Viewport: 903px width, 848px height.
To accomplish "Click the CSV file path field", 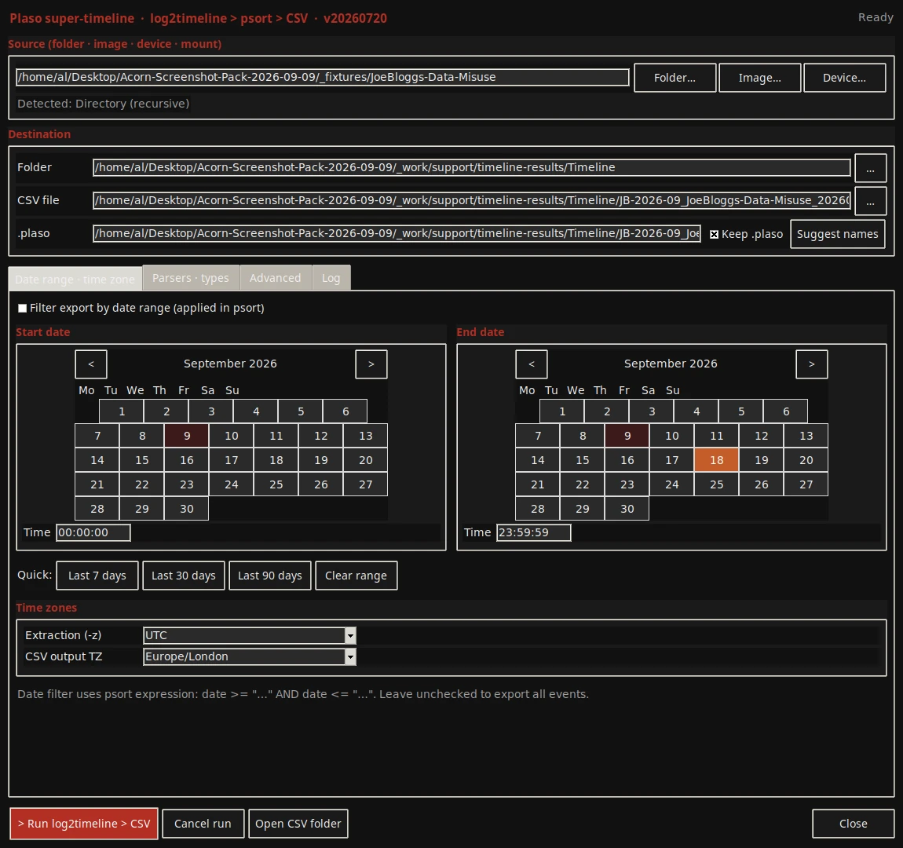I will (x=472, y=200).
